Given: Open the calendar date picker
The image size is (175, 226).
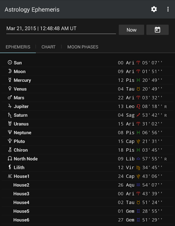Looking at the screenshot, I should coord(157,30).
